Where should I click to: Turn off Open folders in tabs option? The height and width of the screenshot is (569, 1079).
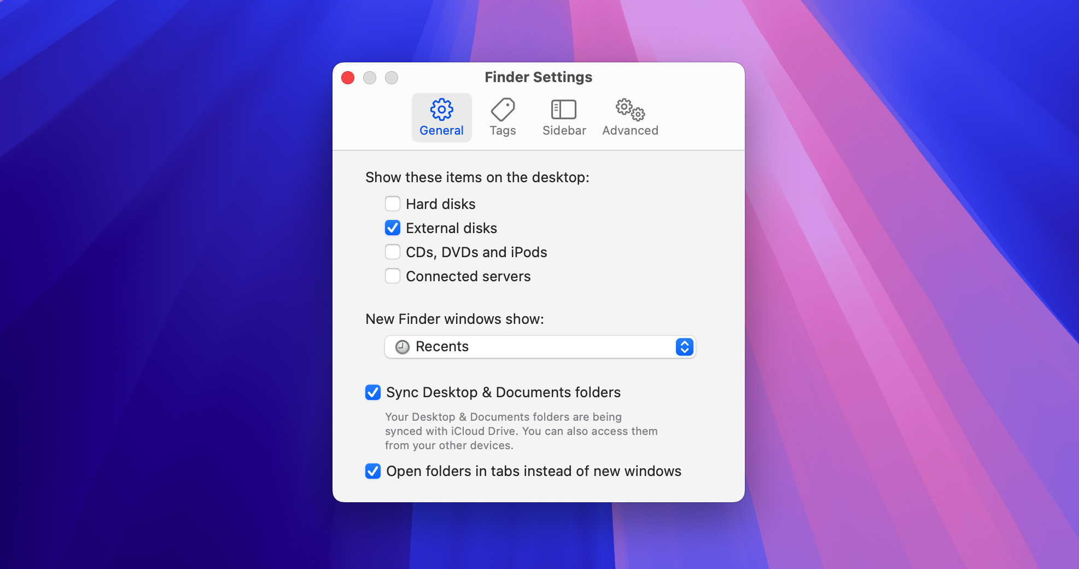[x=373, y=471]
